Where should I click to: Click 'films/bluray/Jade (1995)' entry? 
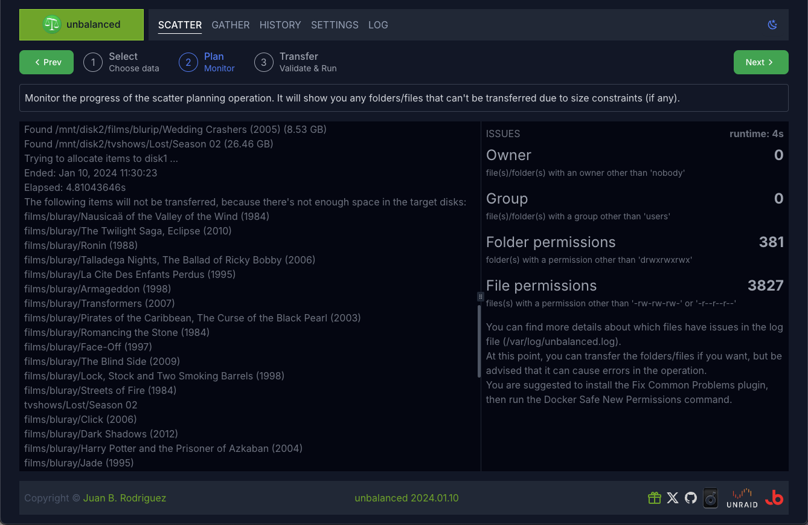coord(79,463)
